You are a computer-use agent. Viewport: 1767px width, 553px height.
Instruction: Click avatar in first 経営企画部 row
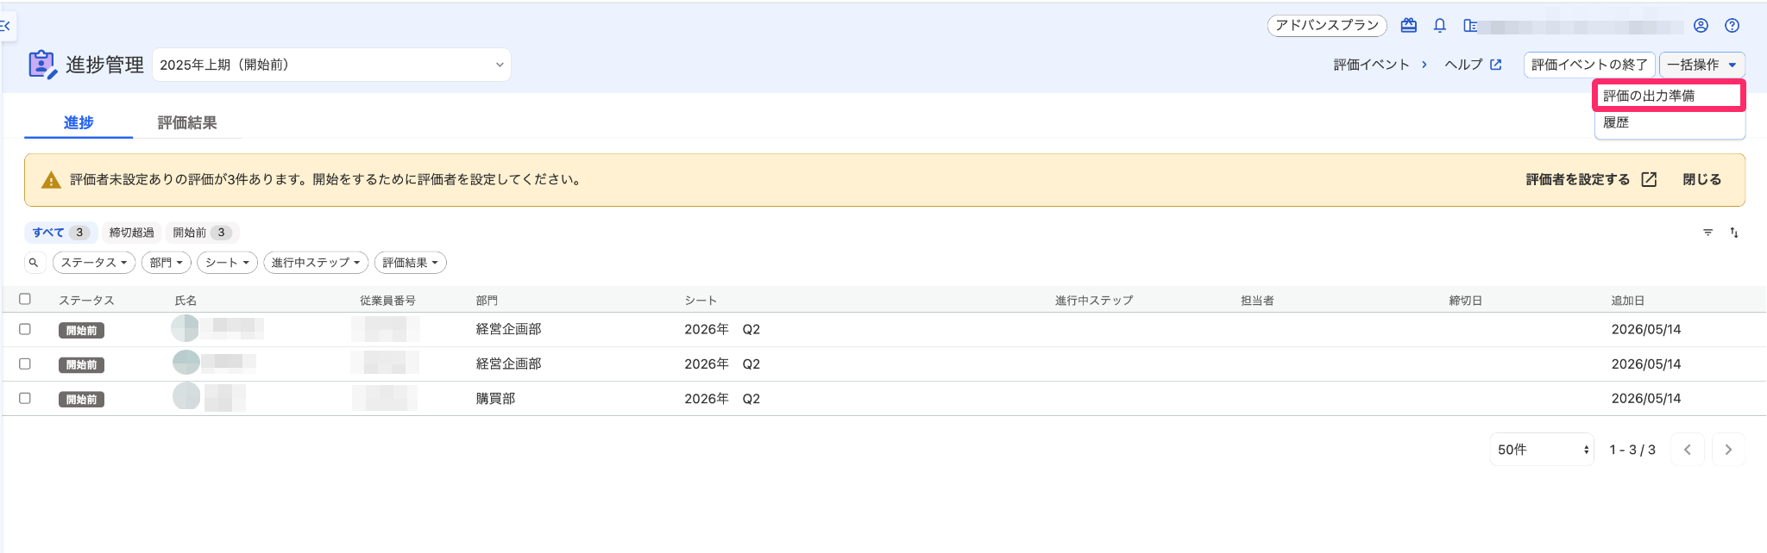(x=185, y=328)
